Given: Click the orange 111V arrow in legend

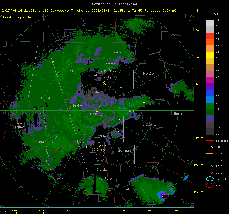Looking at the screenshot, I should 210,153.
